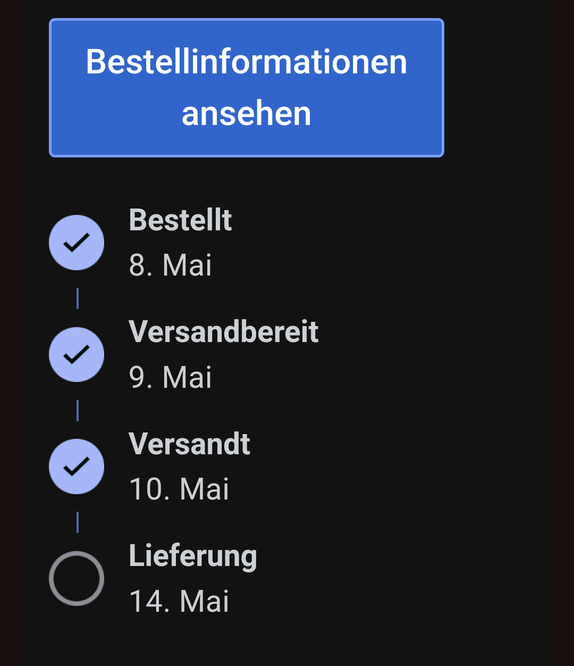The image size is (574, 666).
Task: Click the Versandt completed checkmark icon
Action: tap(76, 467)
